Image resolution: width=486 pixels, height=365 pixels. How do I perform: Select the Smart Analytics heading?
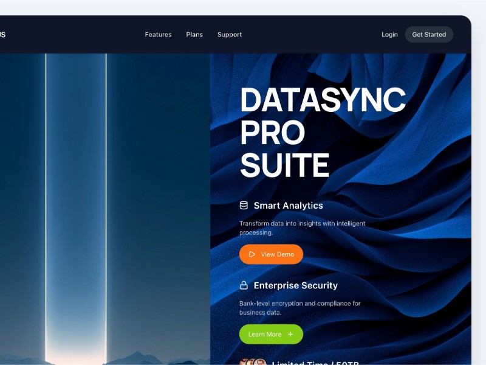288,206
